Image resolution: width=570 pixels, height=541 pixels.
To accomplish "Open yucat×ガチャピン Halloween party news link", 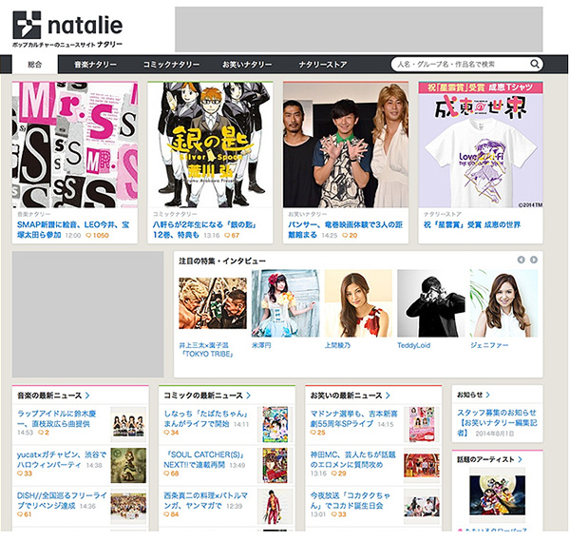I will [61, 459].
